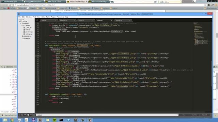Open the File menu in Sublime Text
Viewport: 218px width, 122px height.
click(x=19, y=17)
